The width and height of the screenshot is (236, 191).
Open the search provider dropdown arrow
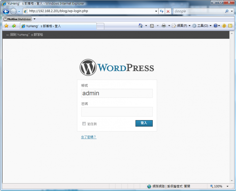coord(232,11)
